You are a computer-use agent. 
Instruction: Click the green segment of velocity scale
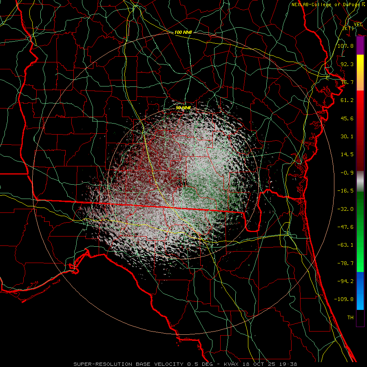360,232
